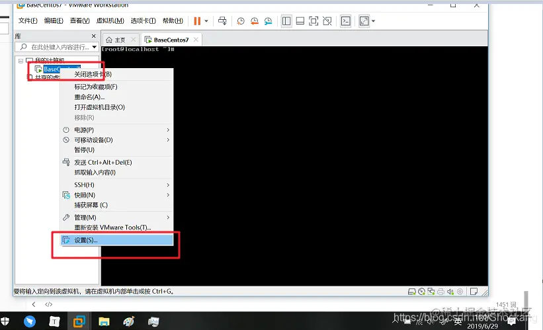The image size is (543, 330).
Task: Close the 库 library panel
Action: (93, 36)
